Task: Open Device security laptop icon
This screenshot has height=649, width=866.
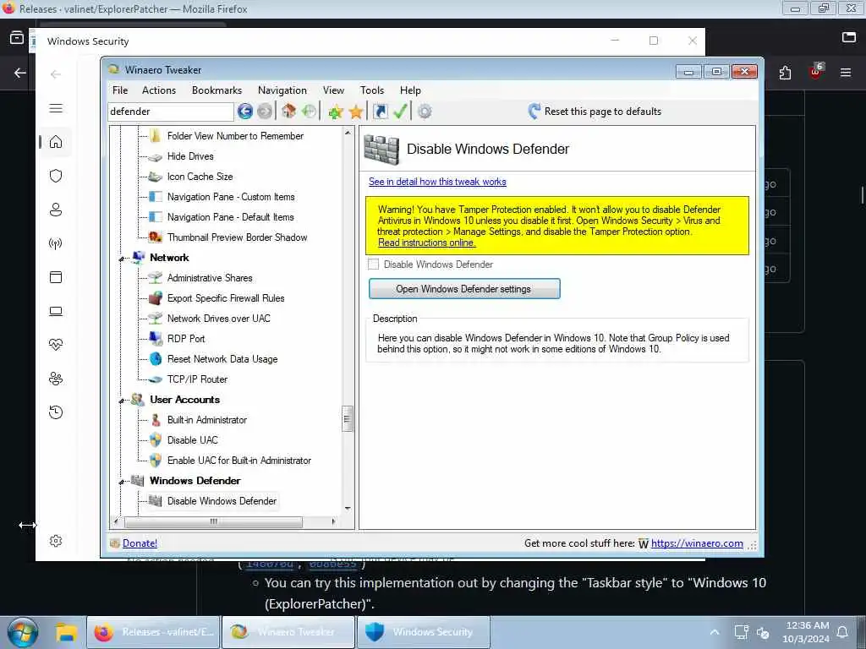Action: tap(56, 311)
